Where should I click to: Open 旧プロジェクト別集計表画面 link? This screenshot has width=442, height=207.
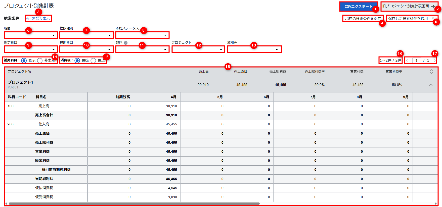(x=409, y=6)
